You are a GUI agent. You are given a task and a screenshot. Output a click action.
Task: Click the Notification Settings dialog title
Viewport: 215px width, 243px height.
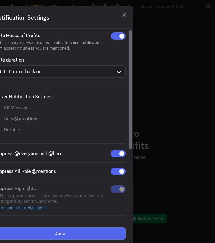tap(25, 17)
